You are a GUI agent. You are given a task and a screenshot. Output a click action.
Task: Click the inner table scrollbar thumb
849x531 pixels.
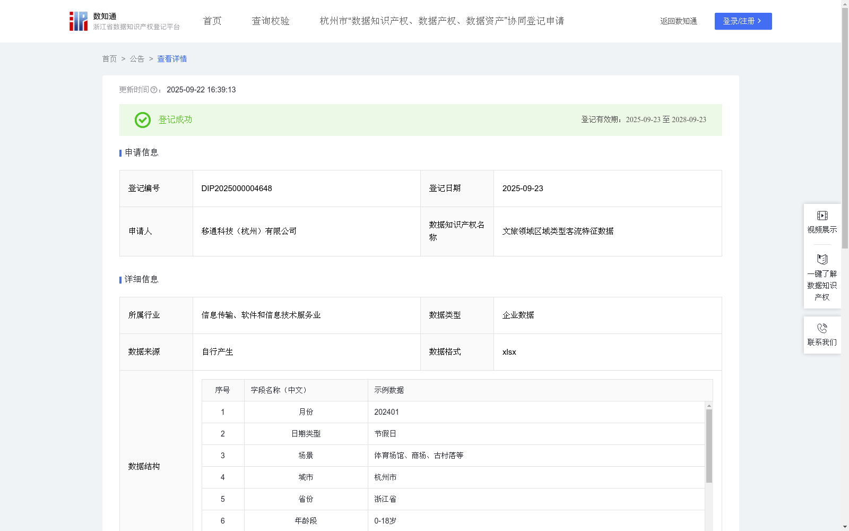tap(709, 446)
